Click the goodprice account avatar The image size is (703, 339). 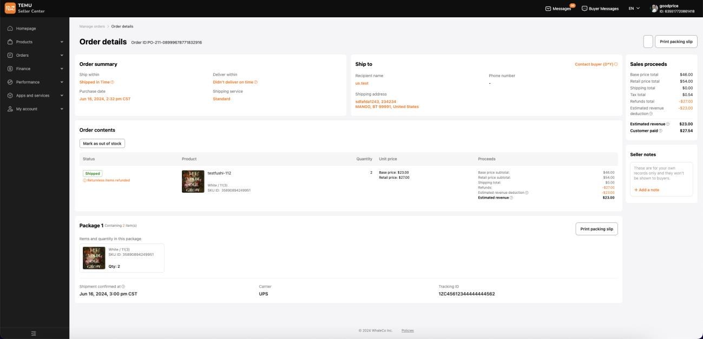click(654, 9)
